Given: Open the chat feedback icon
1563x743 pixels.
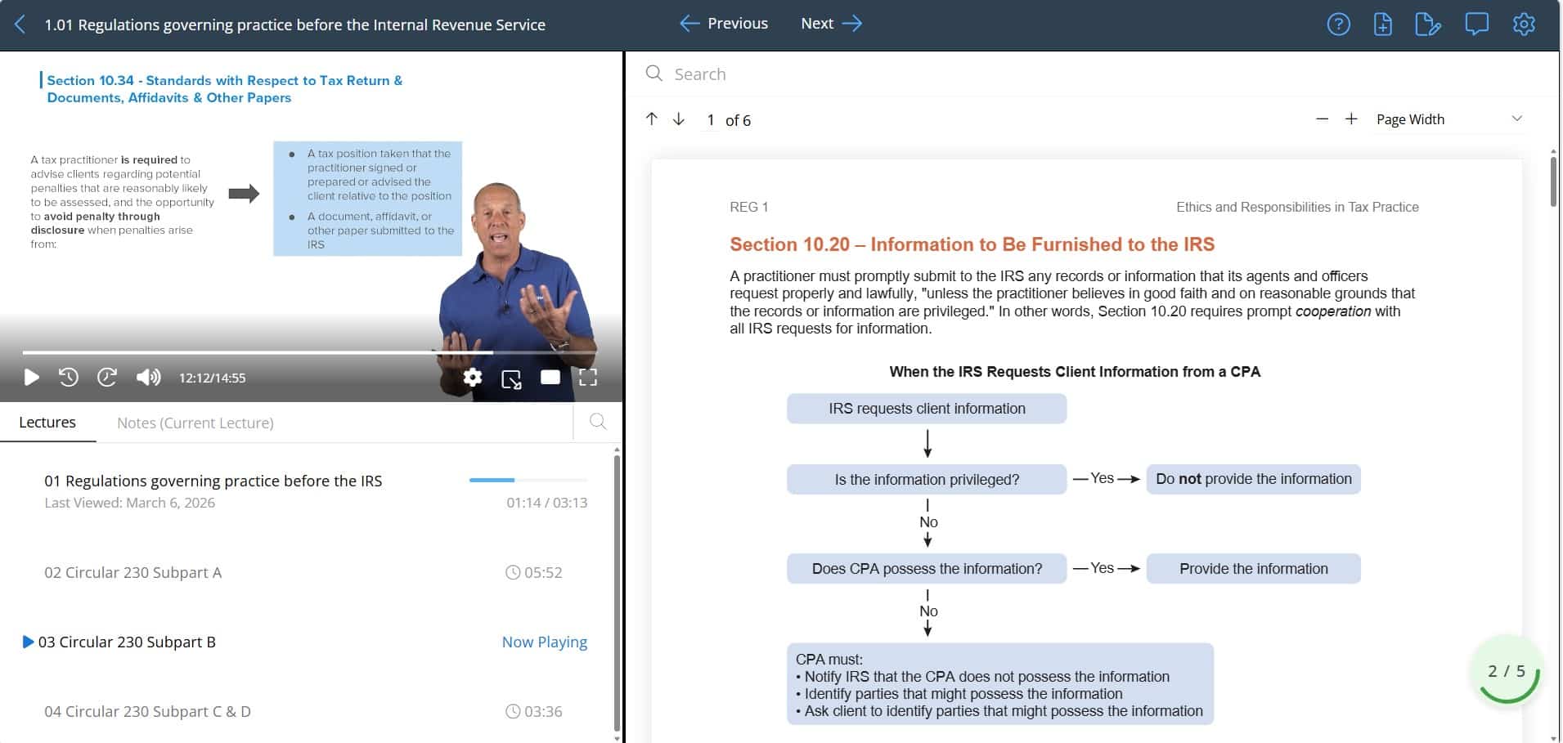Looking at the screenshot, I should coord(1476,25).
